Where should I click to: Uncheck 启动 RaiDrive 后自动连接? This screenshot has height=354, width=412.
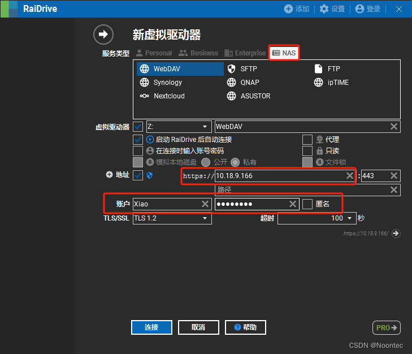[x=138, y=139]
